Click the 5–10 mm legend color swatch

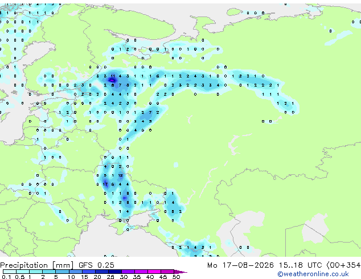click(x=62, y=272)
